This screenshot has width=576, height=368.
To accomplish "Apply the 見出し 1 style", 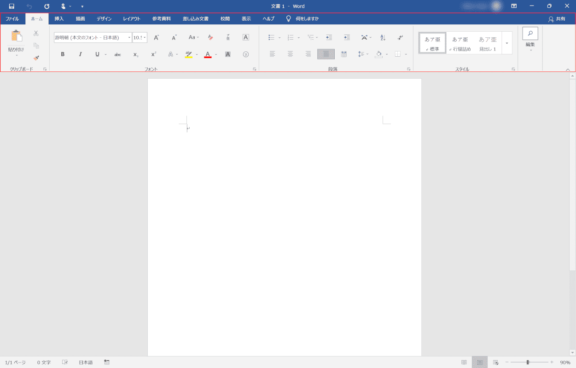I will [488, 43].
